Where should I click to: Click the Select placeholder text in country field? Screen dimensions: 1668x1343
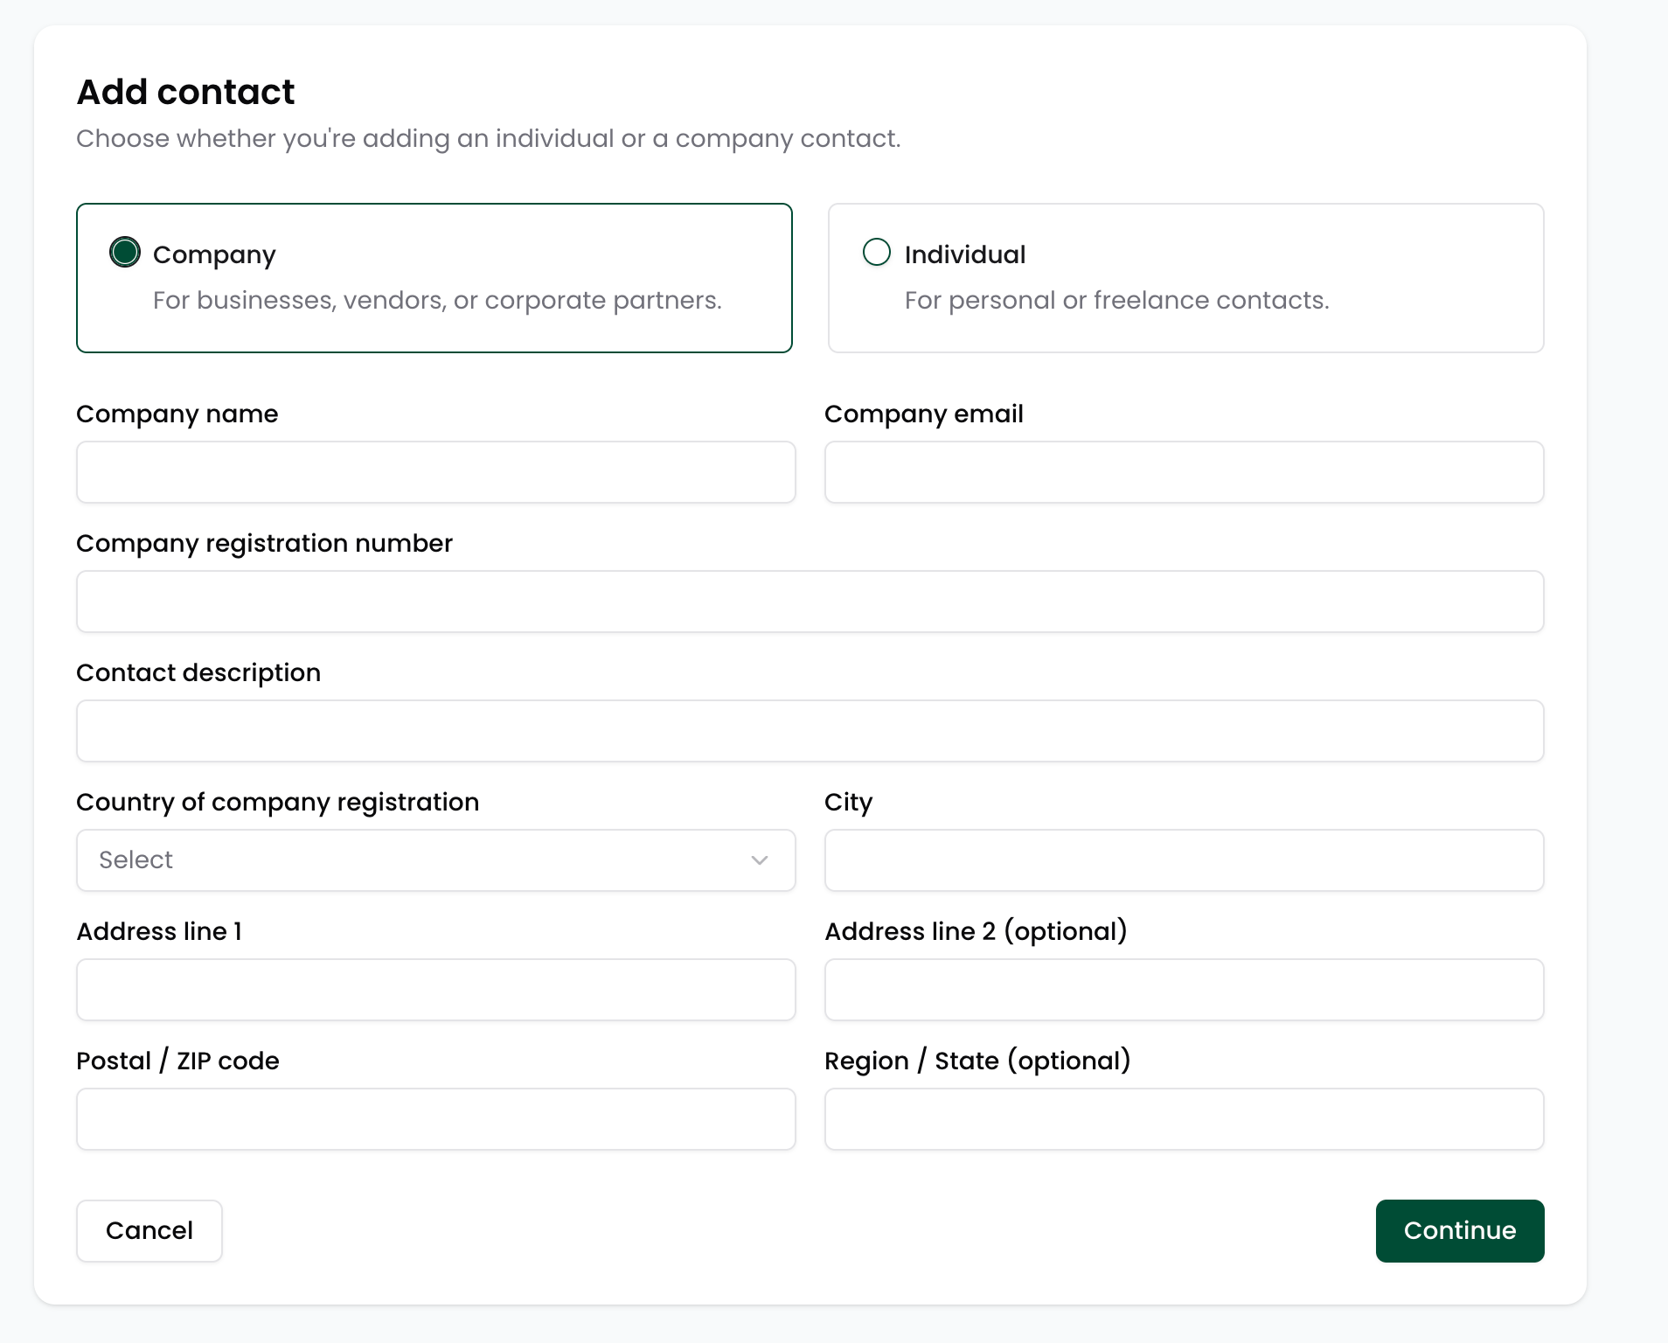click(x=136, y=860)
